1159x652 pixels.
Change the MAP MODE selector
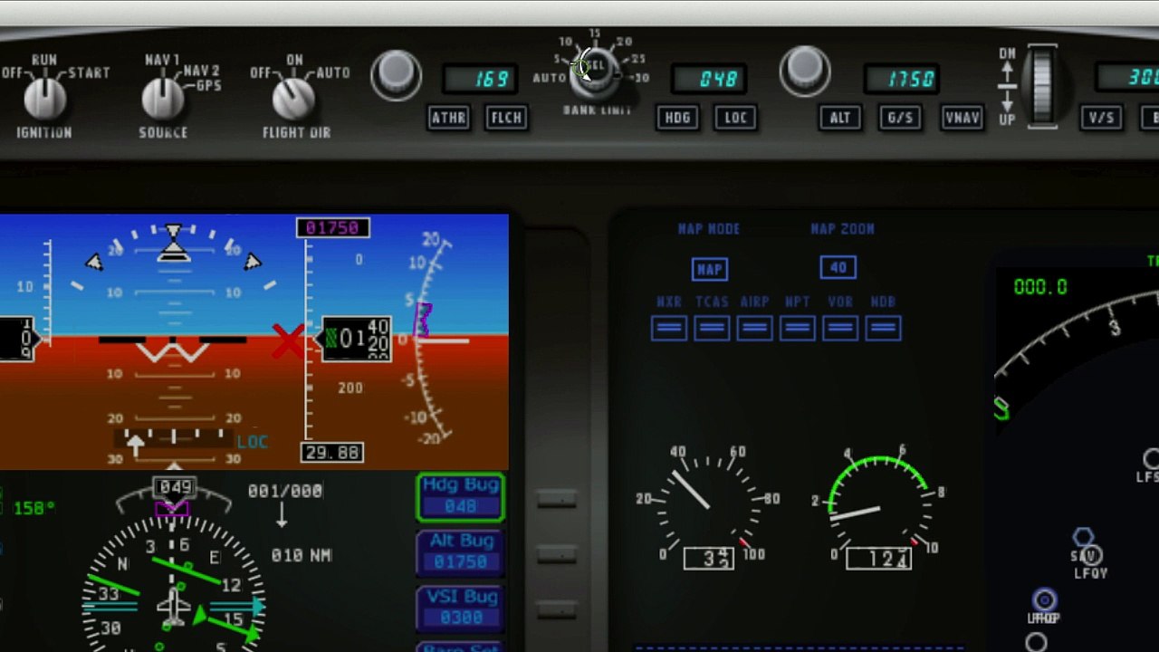(709, 269)
